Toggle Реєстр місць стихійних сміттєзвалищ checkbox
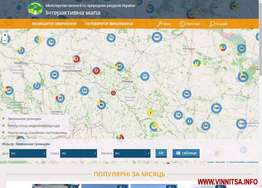This screenshot has width=262, height=188. click(3, 133)
